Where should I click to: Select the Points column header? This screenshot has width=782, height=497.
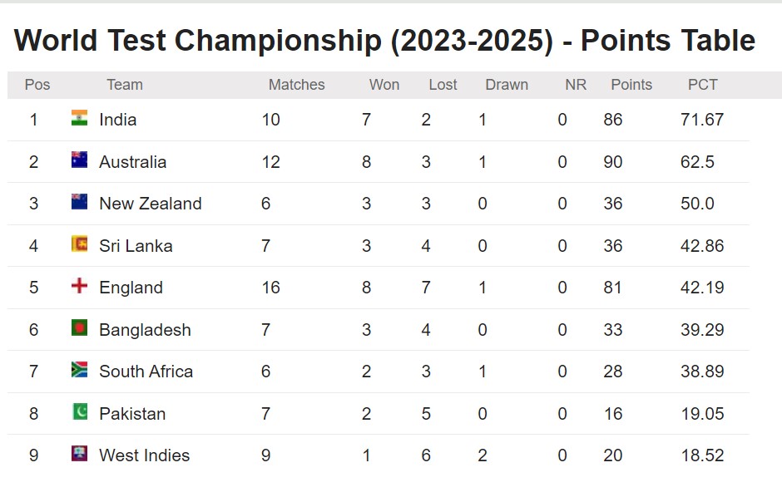click(x=631, y=85)
